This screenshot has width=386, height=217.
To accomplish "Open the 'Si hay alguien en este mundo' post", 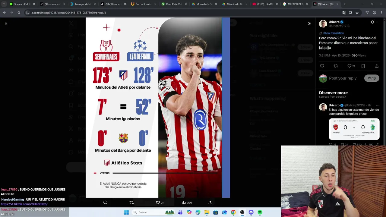I will (354, 112).
